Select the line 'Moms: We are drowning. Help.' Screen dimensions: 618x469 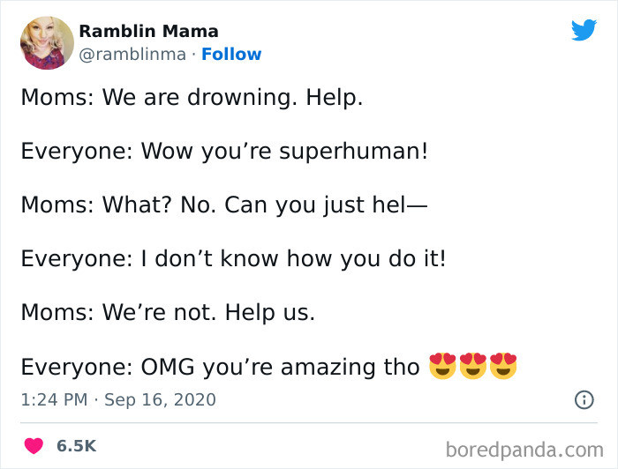point(192,97)
